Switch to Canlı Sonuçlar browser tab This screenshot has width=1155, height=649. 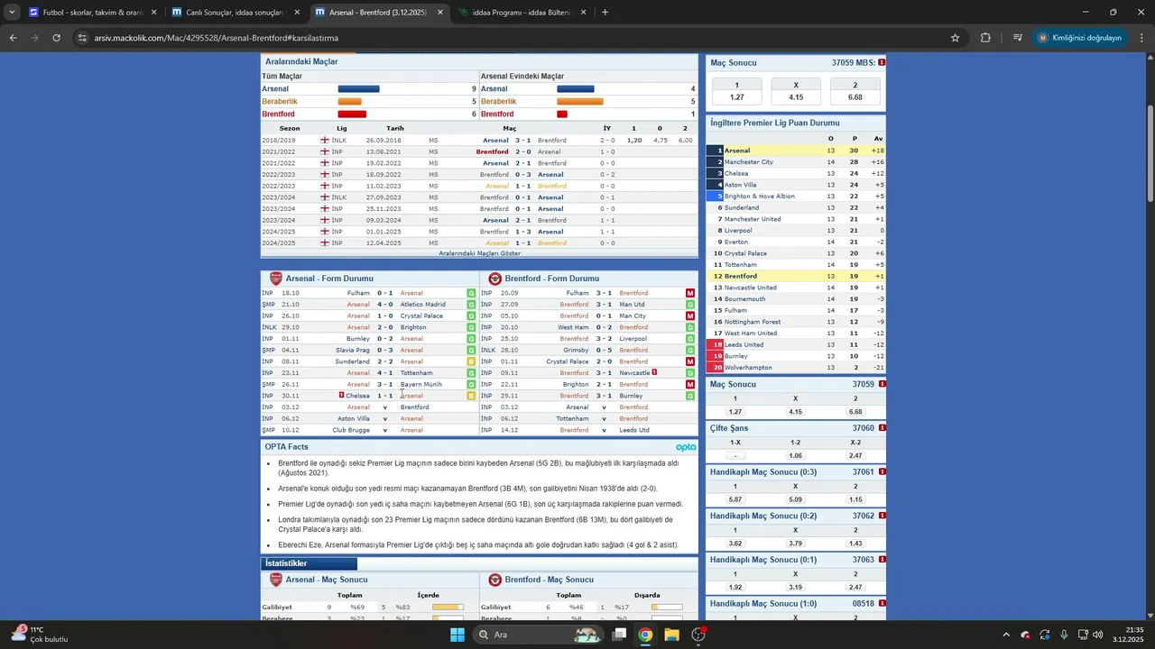(x=236, y=13)
